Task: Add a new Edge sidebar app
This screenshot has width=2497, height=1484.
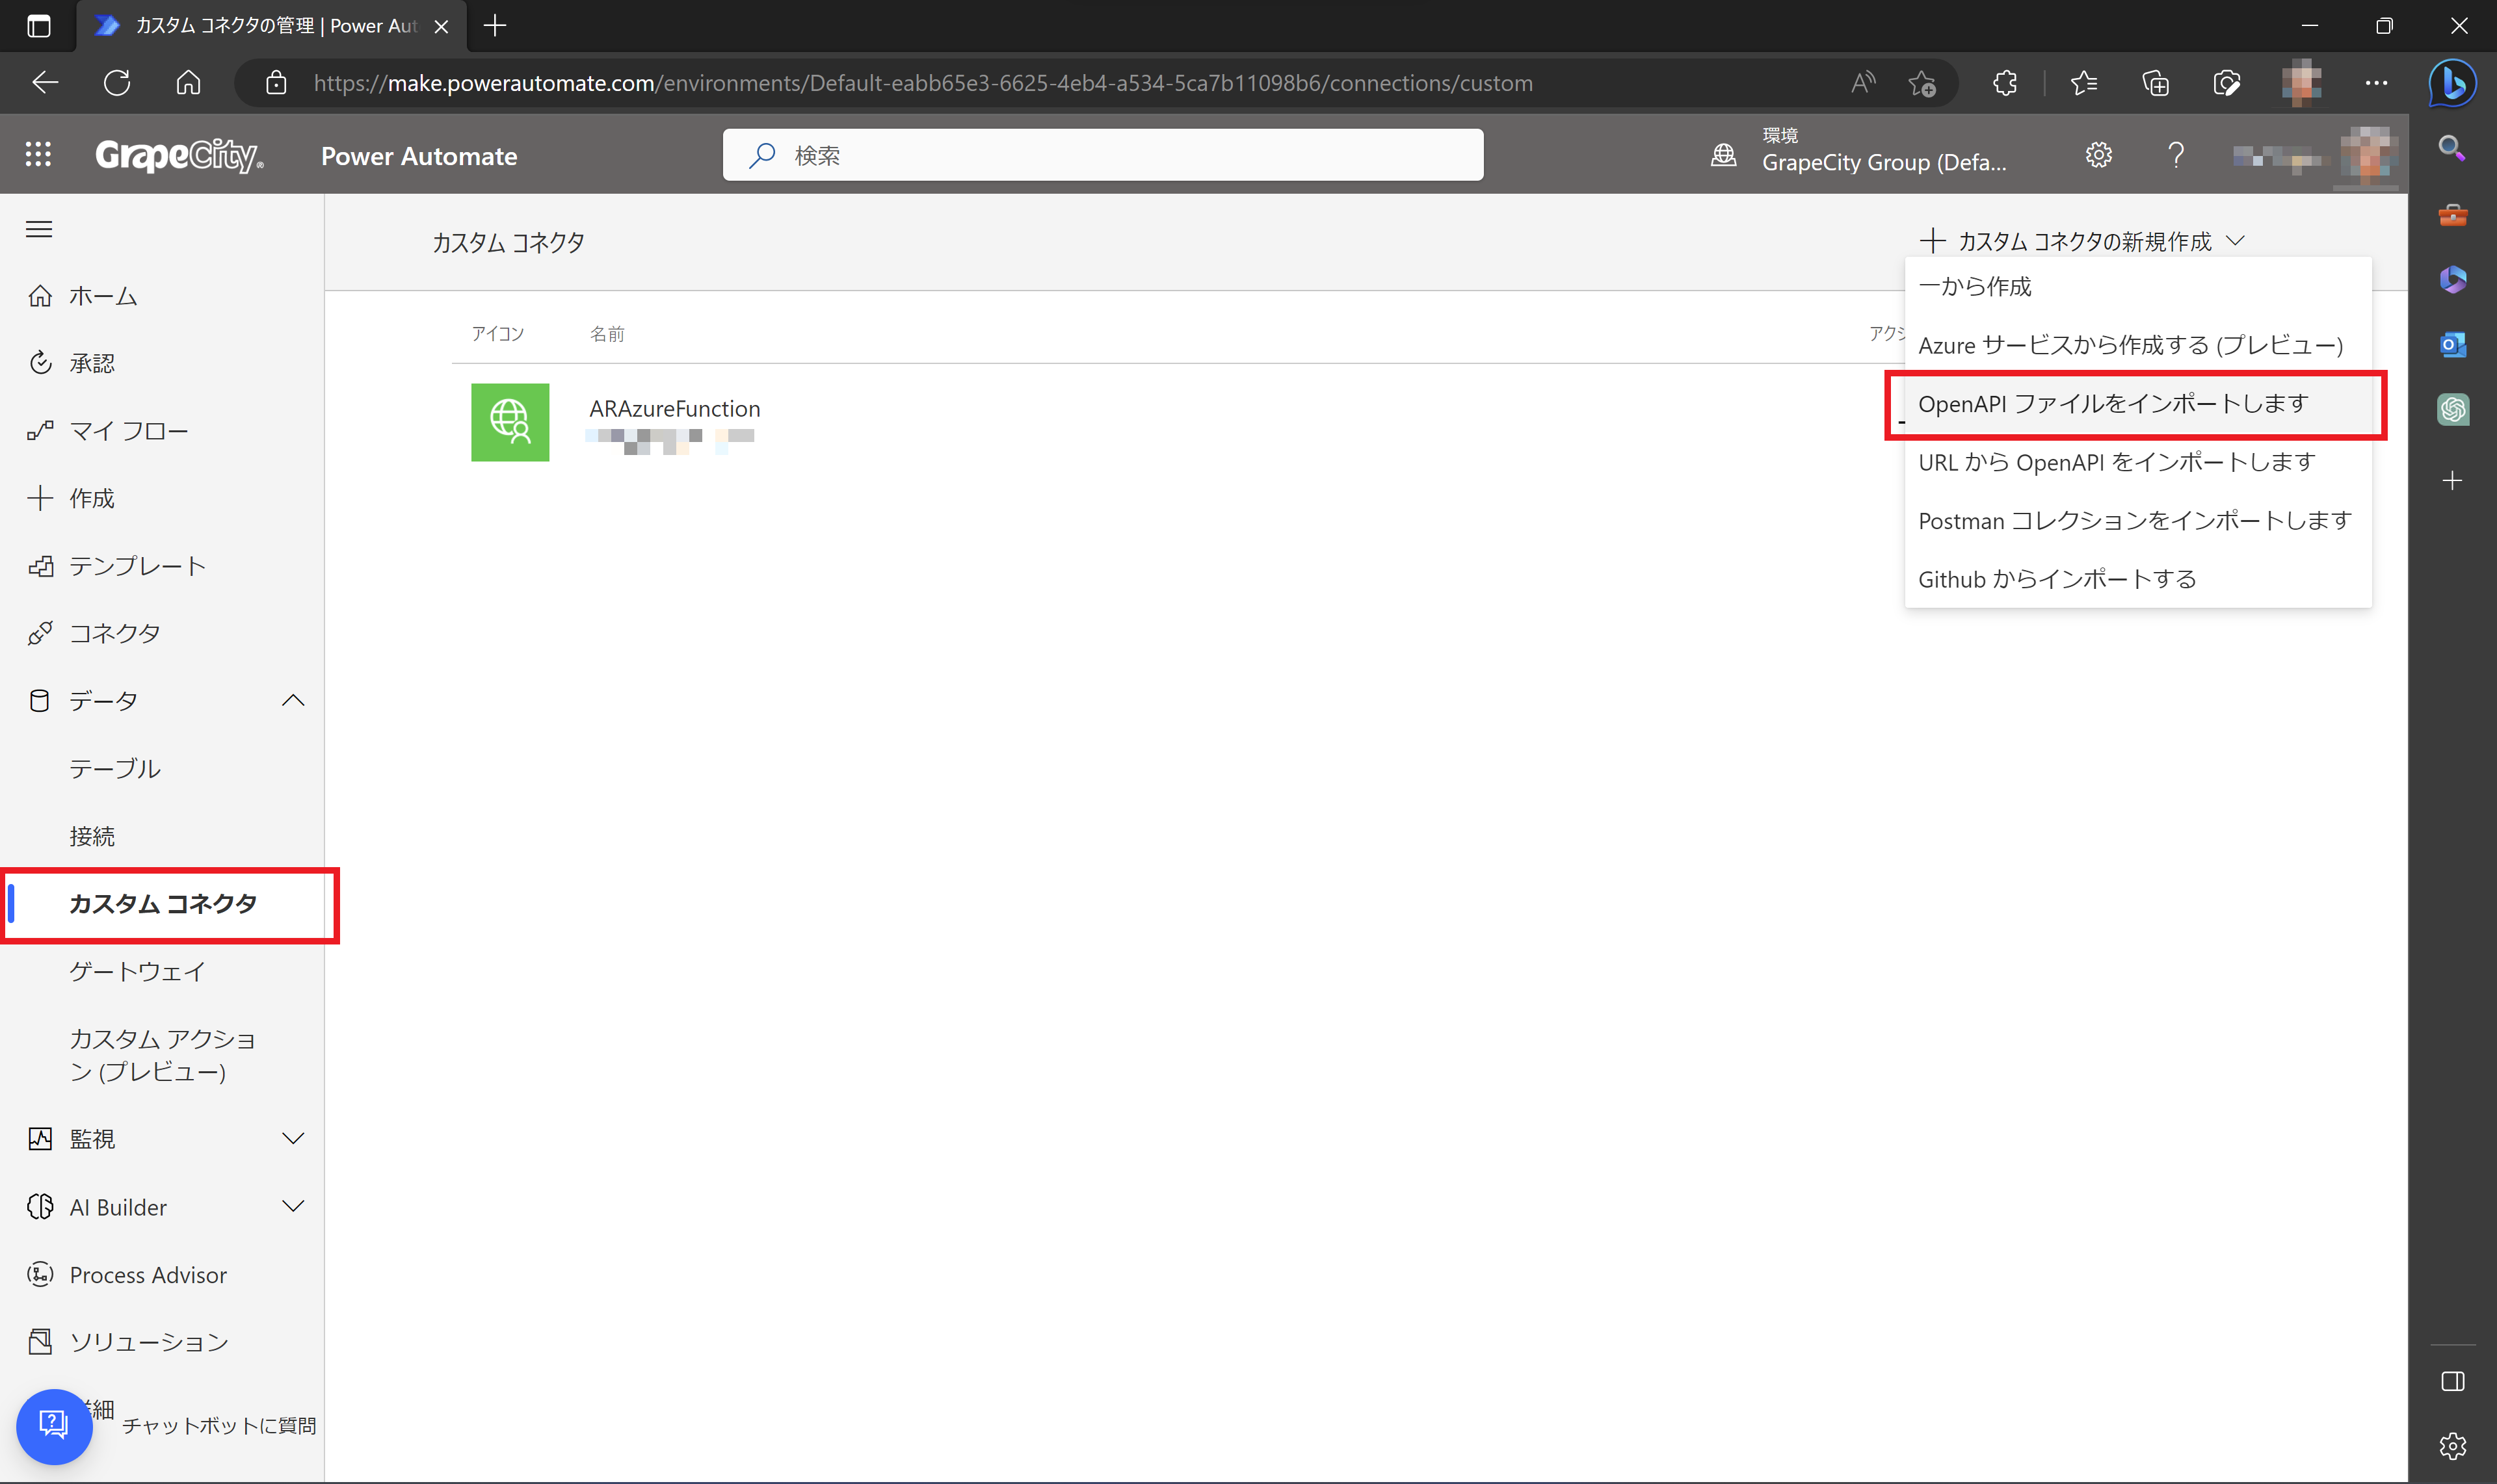Action: (2452, 481)
